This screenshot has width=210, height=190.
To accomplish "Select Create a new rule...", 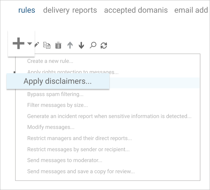I will [50, 61].
